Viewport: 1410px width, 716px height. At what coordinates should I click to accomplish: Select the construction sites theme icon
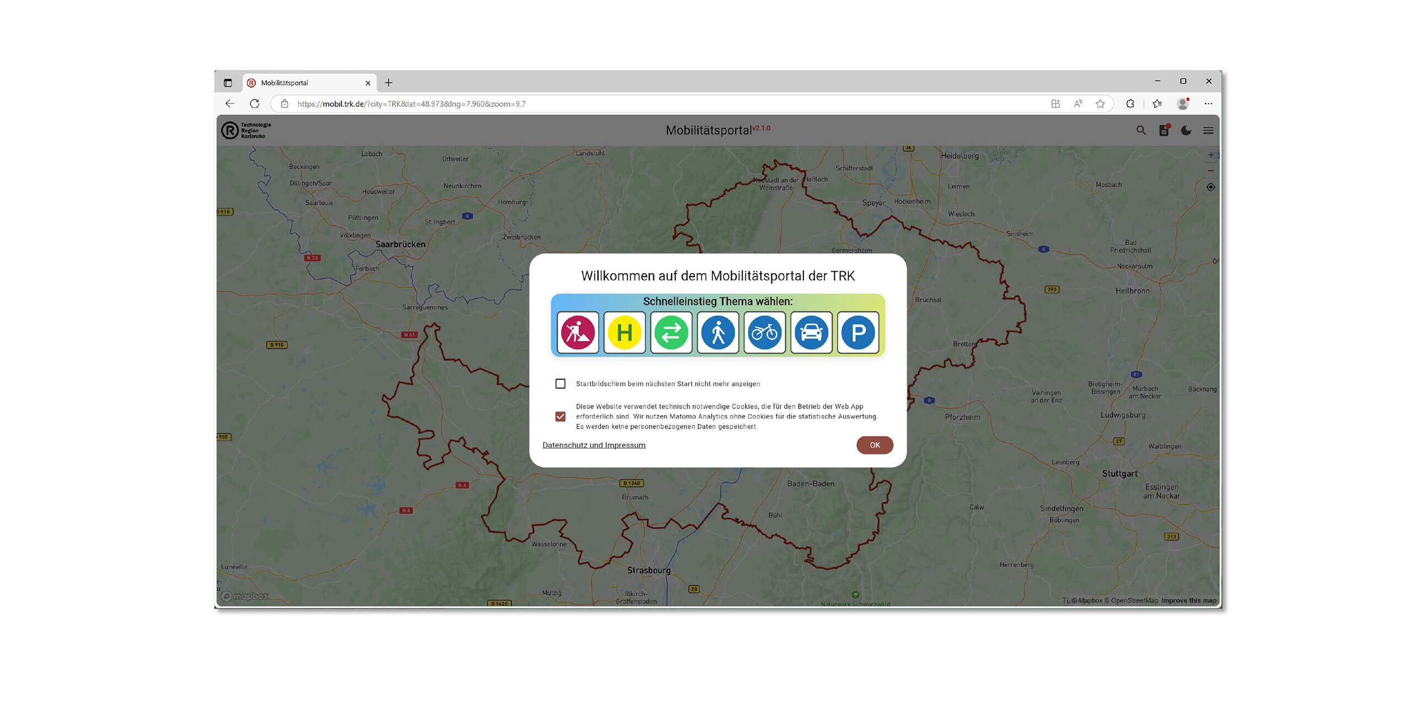[x=577, y=332]
